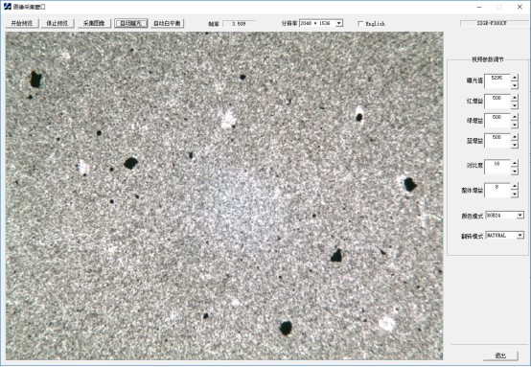This screenshot has width=531, height=367.
Task: Increase 红增益 red gain with up arrow
Action: click(x=515, y=98)
